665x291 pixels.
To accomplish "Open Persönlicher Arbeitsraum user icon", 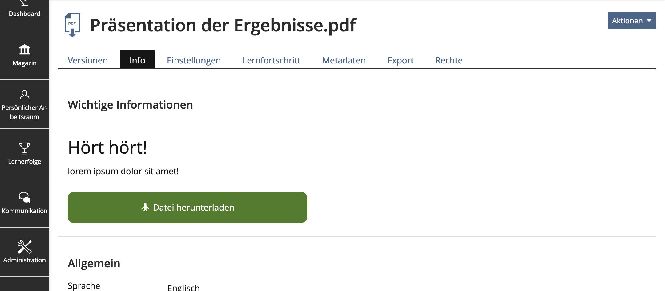I will coord(25,95).
